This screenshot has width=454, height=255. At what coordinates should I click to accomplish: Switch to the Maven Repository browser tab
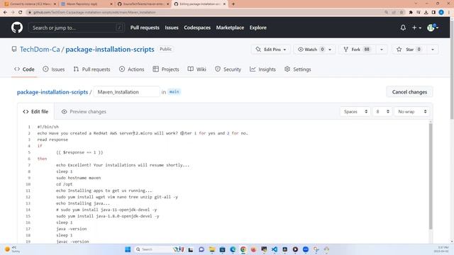(x=87, y=4)
